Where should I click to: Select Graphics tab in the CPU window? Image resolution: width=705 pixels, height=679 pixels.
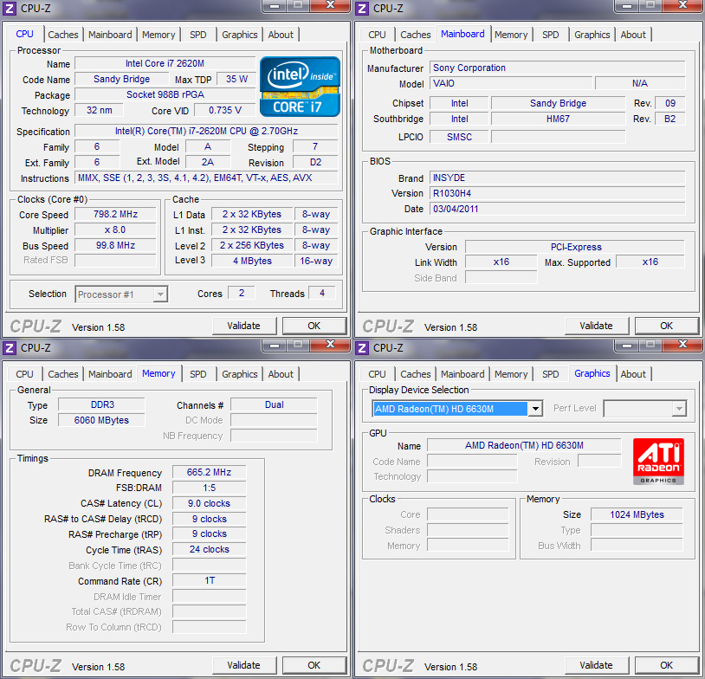240,35
